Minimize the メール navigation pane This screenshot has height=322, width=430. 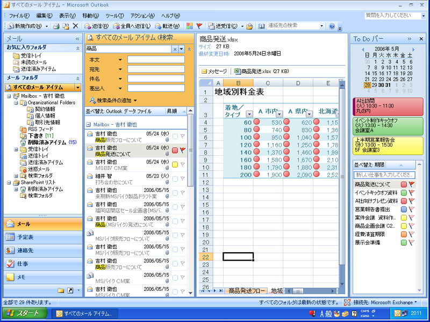click(x=77, y=39)
